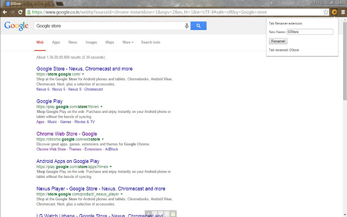Expand arrow next to nexus_player URL
The image size is (347, 217).
pos(121,194)
